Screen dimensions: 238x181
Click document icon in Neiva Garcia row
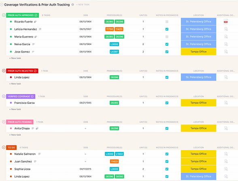point(226,44)
